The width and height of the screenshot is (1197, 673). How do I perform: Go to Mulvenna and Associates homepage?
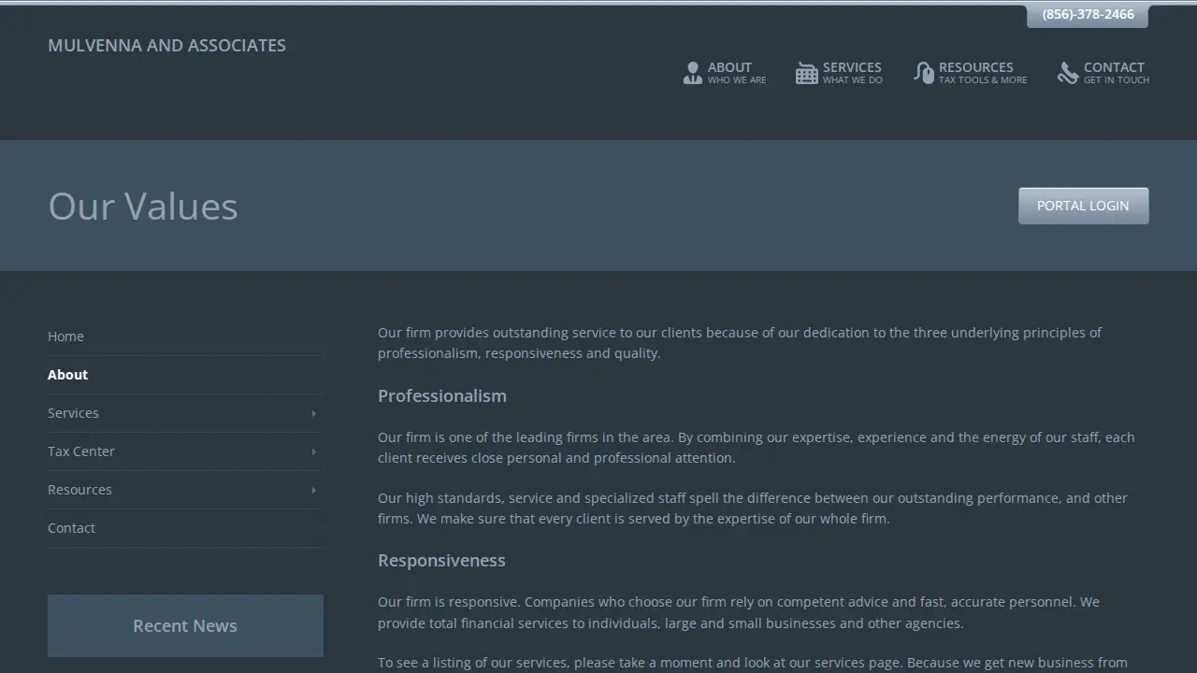point(166,45)
